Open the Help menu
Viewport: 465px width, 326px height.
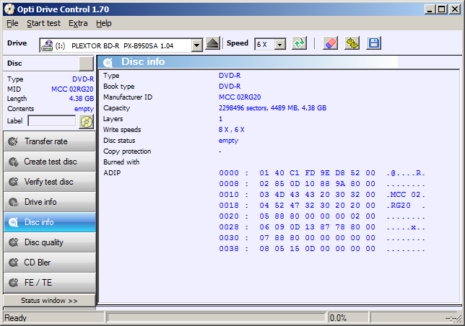tap(104, 23)
